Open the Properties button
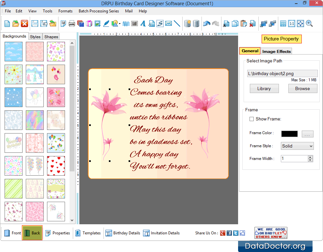Image resolution: width=323 pixels, height=252 pixels. (58, 233)
